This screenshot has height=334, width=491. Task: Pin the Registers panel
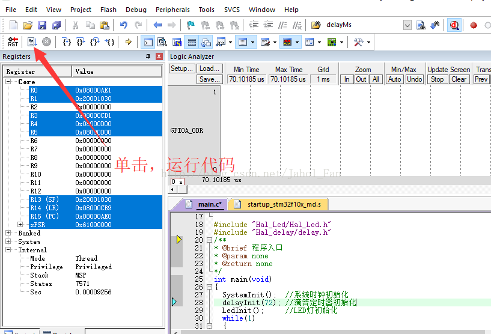148,56
